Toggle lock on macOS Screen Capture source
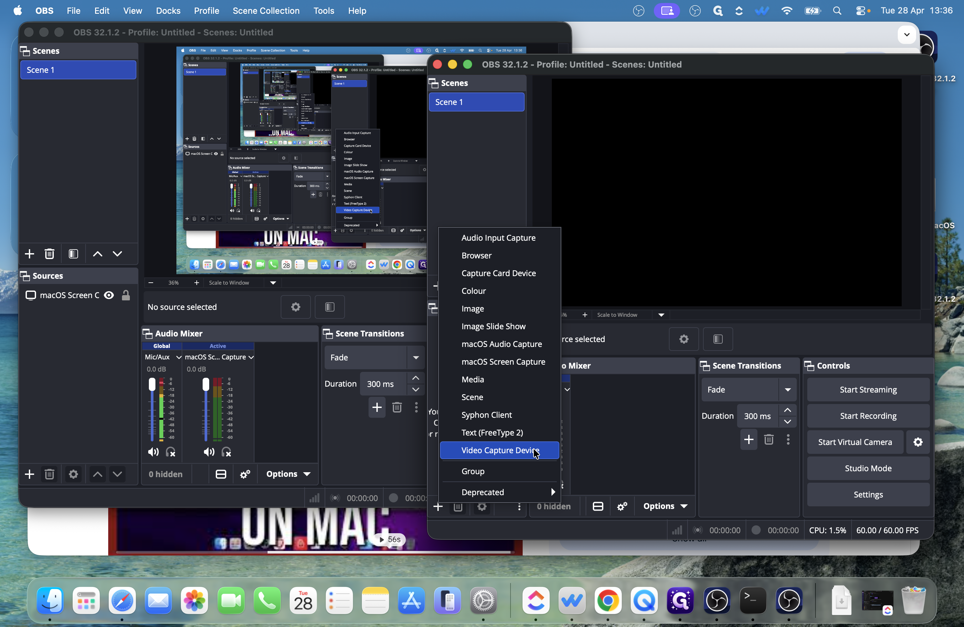The height and width of the screenshot is (627, 964). coord(126,295)
